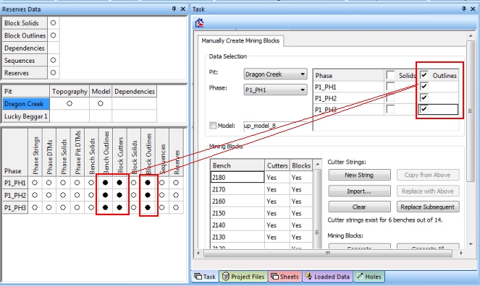Viewport: 480px width, 286px height.
Task: Open the Pit dropdown showing Dragon Creek
Action: click(276, 74)
